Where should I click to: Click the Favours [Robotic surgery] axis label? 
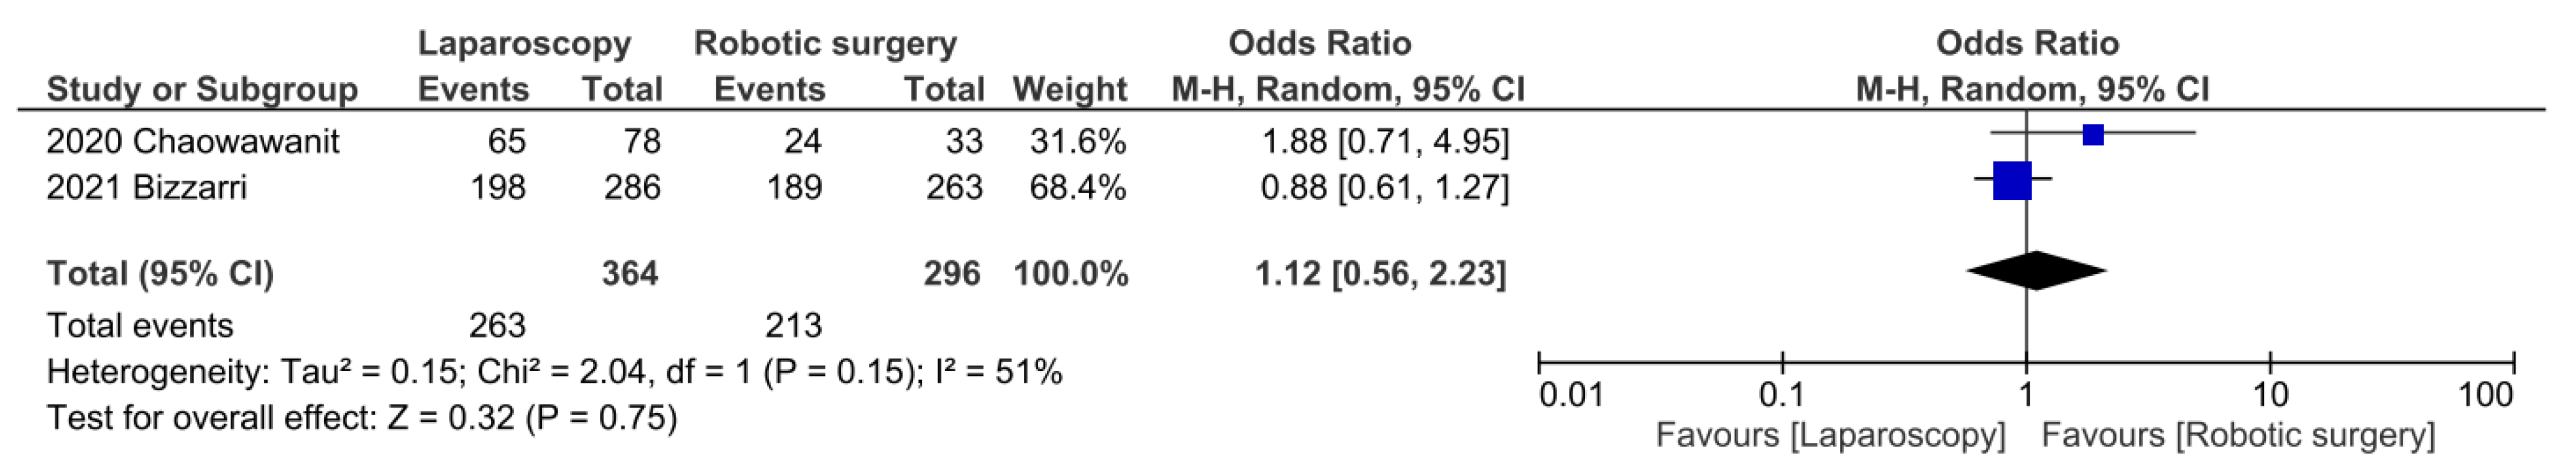pyautogui.click(x=2238, y=436)
